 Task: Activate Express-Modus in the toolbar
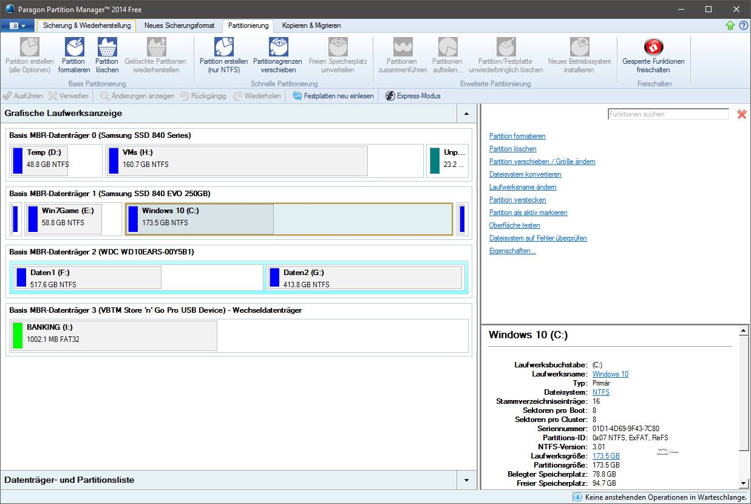[413, 96]
